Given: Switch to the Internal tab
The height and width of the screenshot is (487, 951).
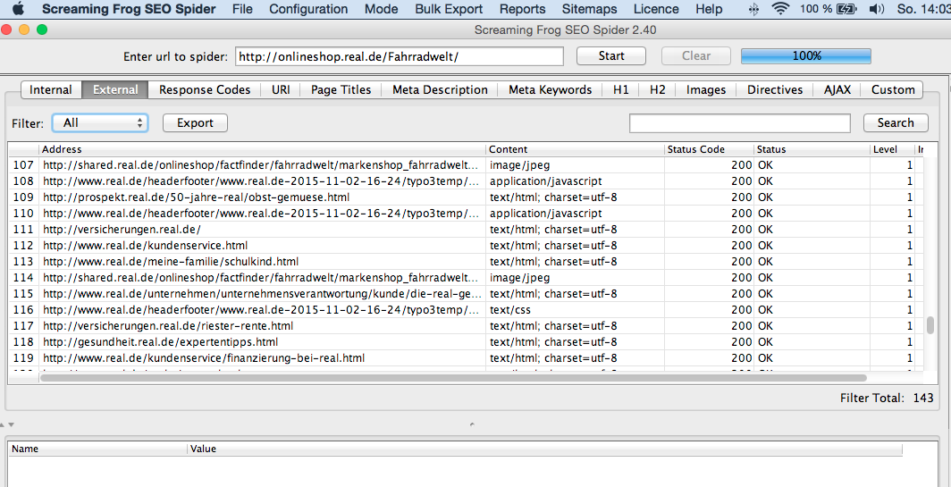Looking at the screenshot, I should (51, 89).
